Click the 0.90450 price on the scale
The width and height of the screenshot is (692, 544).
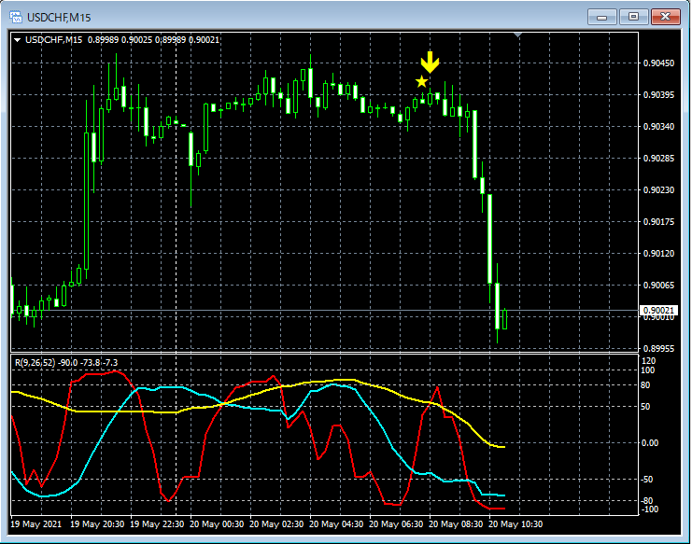pyautogui.click(x=658, y=63)
